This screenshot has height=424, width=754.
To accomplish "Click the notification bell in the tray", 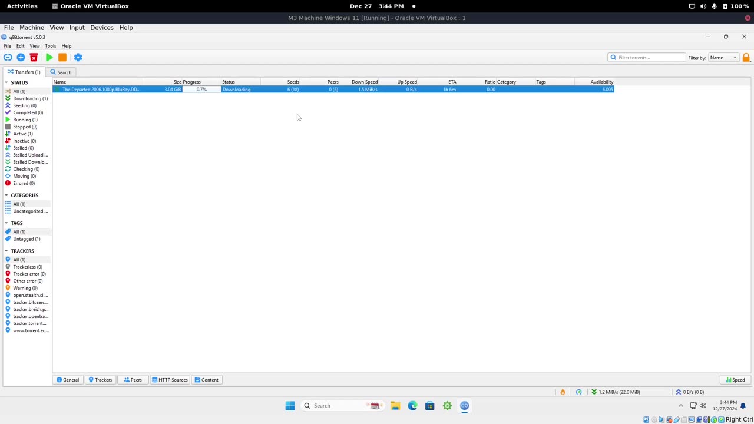I will tap(743, 406).
